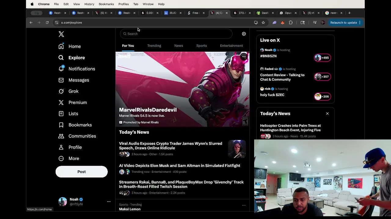Viewport: 391px width, 219px height.
Task: Open Profile in the sidebar
Action: click(x=70, y=147)
